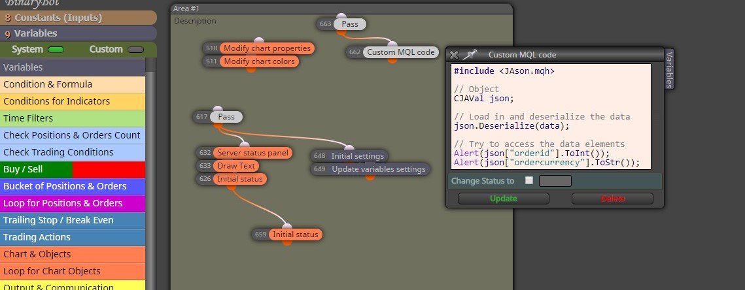The image size is (745, 290).
Task: Expand the Variables section header
Action: 78,33
